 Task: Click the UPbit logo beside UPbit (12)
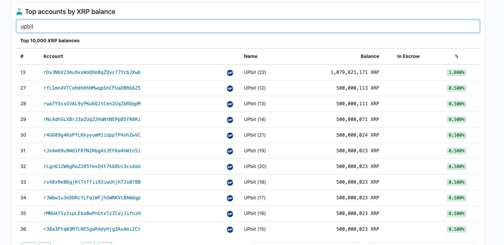[230, 88]
